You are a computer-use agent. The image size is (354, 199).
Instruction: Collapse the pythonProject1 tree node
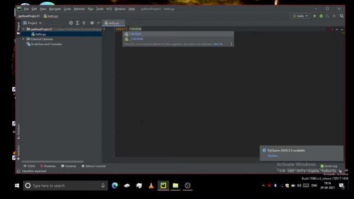pyautogui.click(x=23, y=29)
